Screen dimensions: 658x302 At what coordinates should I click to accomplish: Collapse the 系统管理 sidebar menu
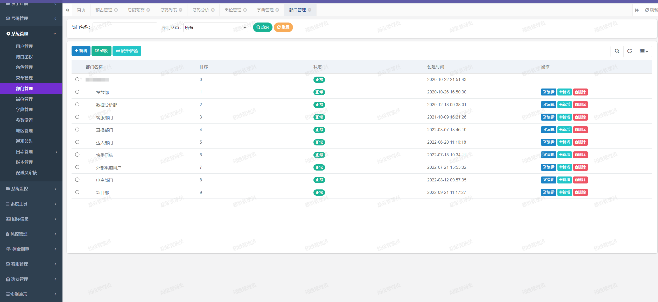31,34
